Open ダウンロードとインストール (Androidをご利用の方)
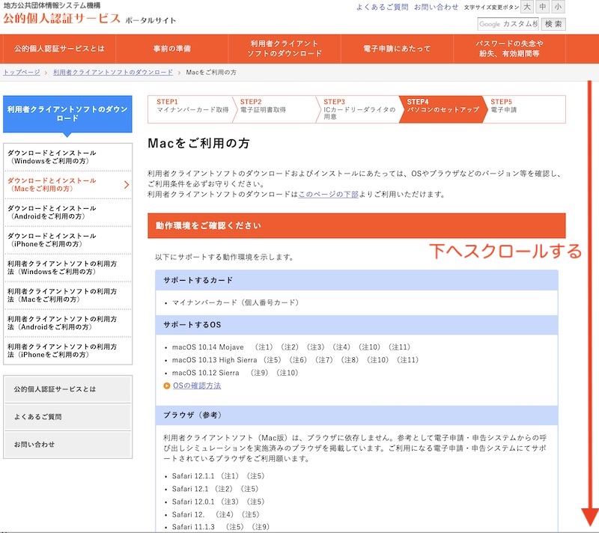 point(67,213)
